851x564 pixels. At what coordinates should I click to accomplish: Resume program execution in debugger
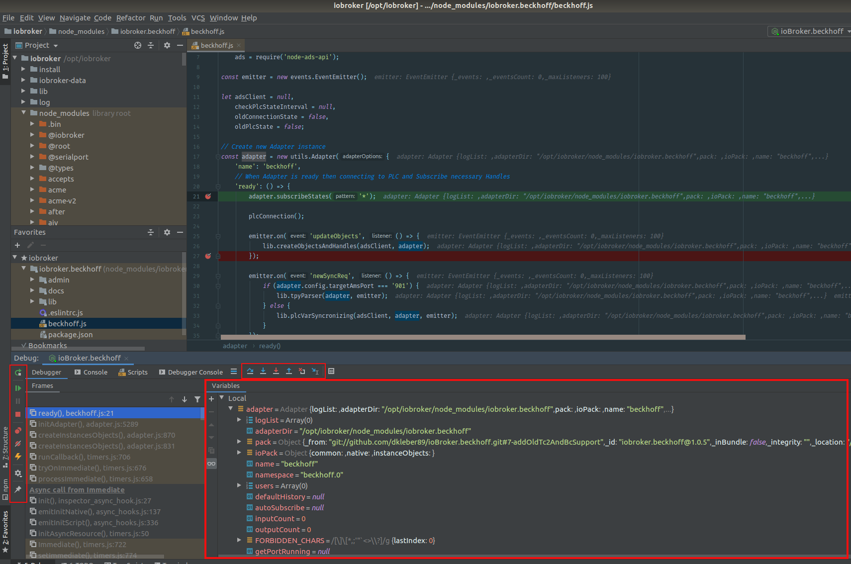pos(18,388)
